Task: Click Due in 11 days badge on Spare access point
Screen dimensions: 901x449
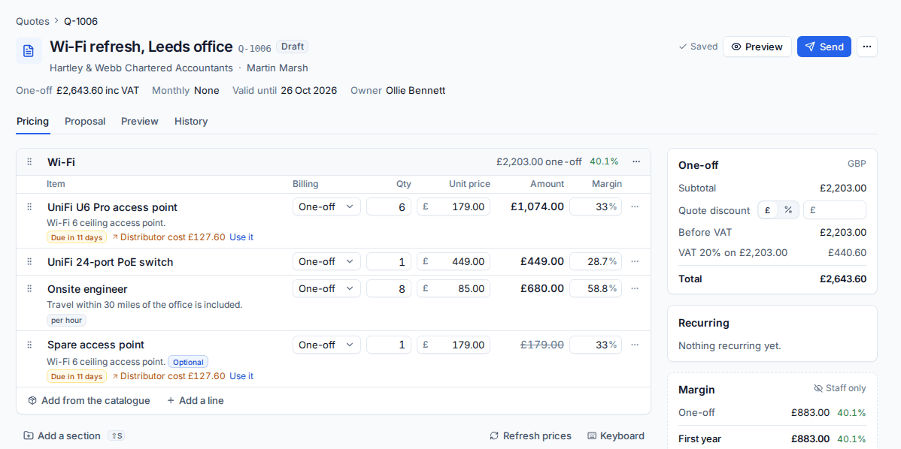Action: 77,376
